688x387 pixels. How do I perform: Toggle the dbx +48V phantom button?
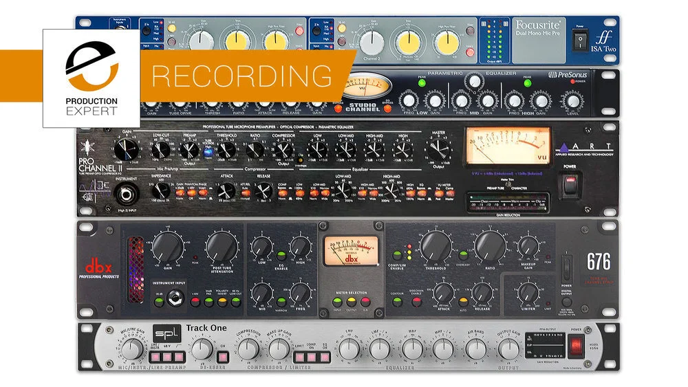[x=195, y=302]
